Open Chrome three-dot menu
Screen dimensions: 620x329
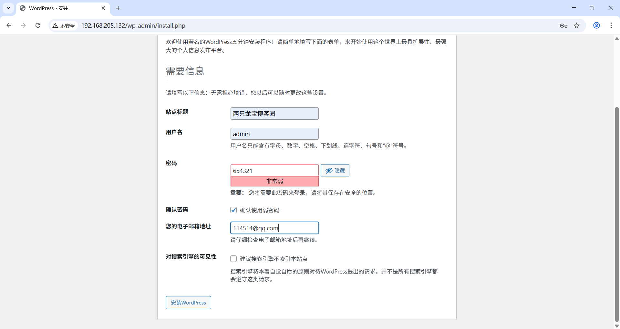(611, 25)
